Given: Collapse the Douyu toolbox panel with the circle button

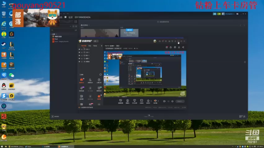Looking at the screenshot, I should (x=101, y=75).
